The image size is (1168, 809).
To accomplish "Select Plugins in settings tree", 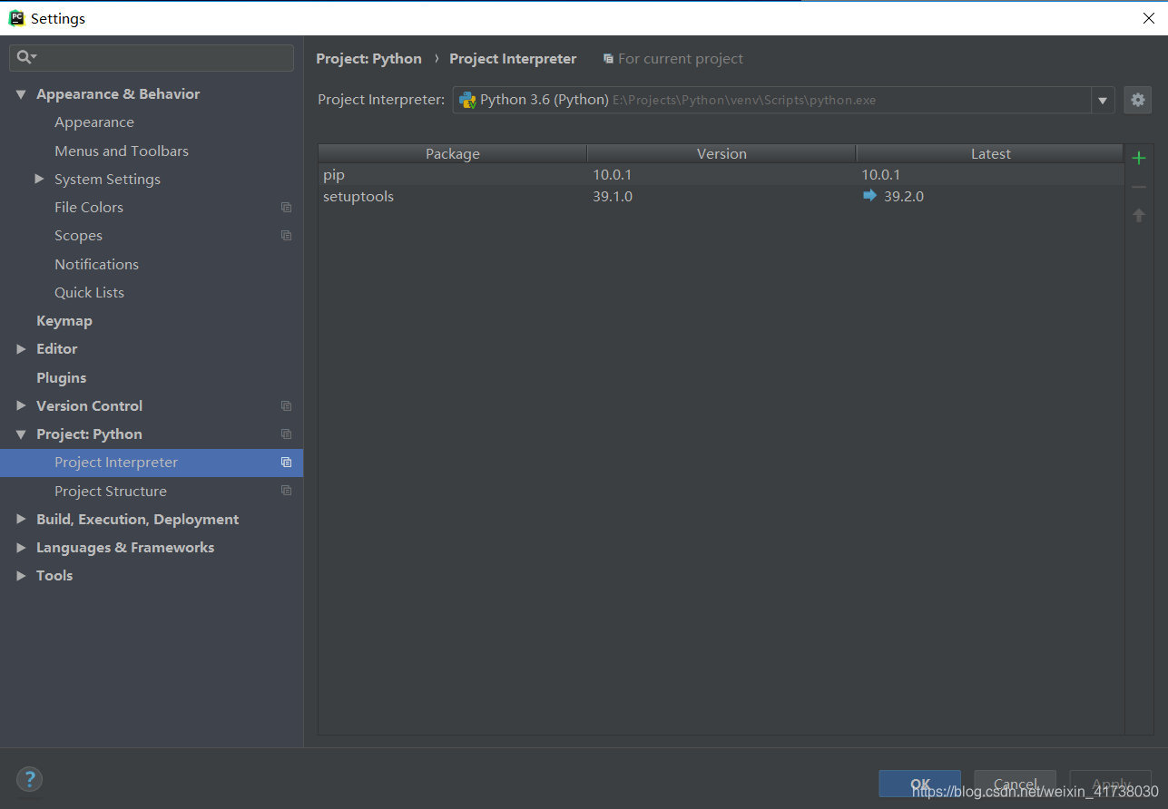I will (x=62, y=378).
